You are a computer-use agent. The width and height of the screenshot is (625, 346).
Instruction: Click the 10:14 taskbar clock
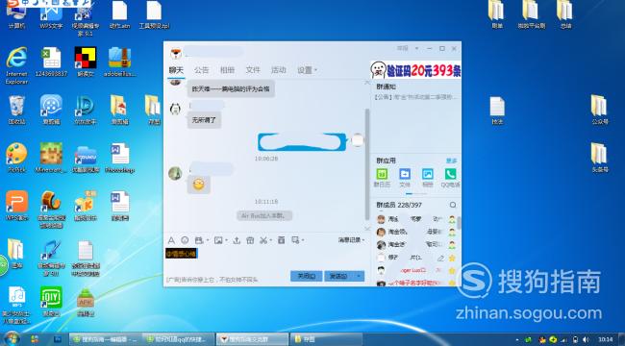tap(605, 339)
